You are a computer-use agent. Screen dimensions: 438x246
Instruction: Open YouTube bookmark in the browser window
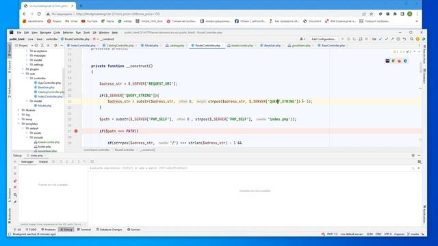90,21
